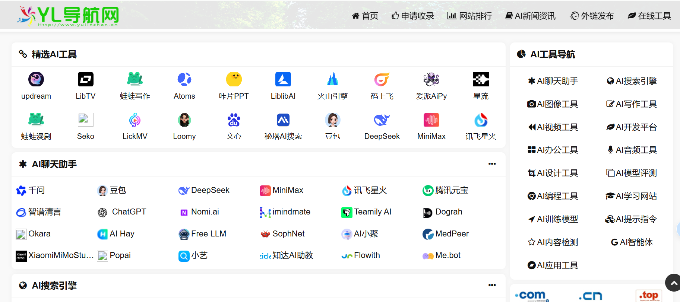Open AI新闻资讯 in the top navigation
680x302 pixels.
coord(530,16)
